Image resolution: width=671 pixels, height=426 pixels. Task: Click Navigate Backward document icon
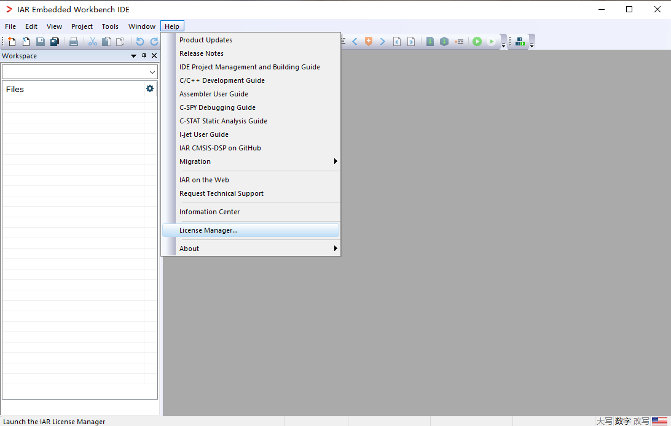coord(397,42)
